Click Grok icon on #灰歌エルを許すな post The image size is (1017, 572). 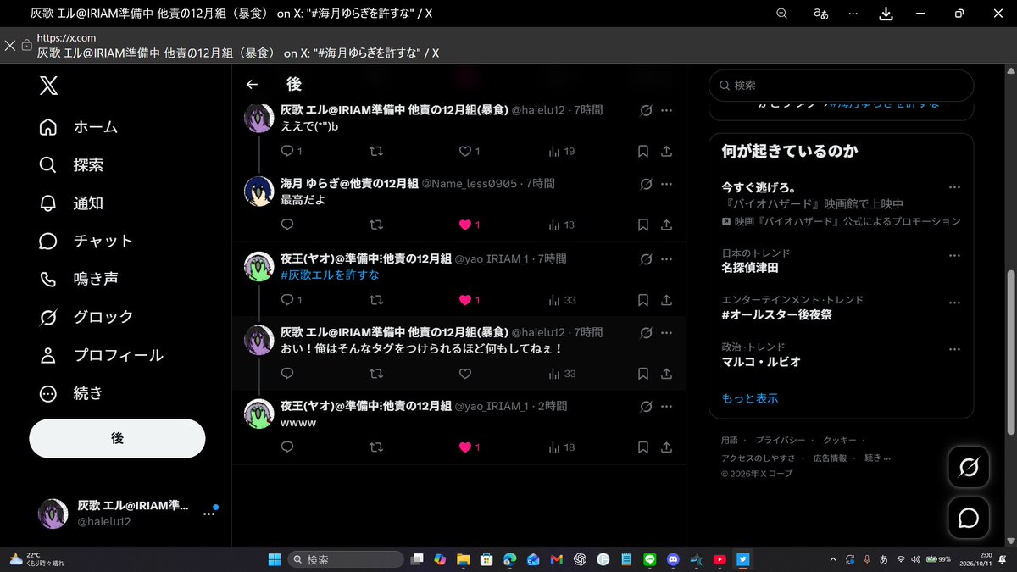[645, 258]
